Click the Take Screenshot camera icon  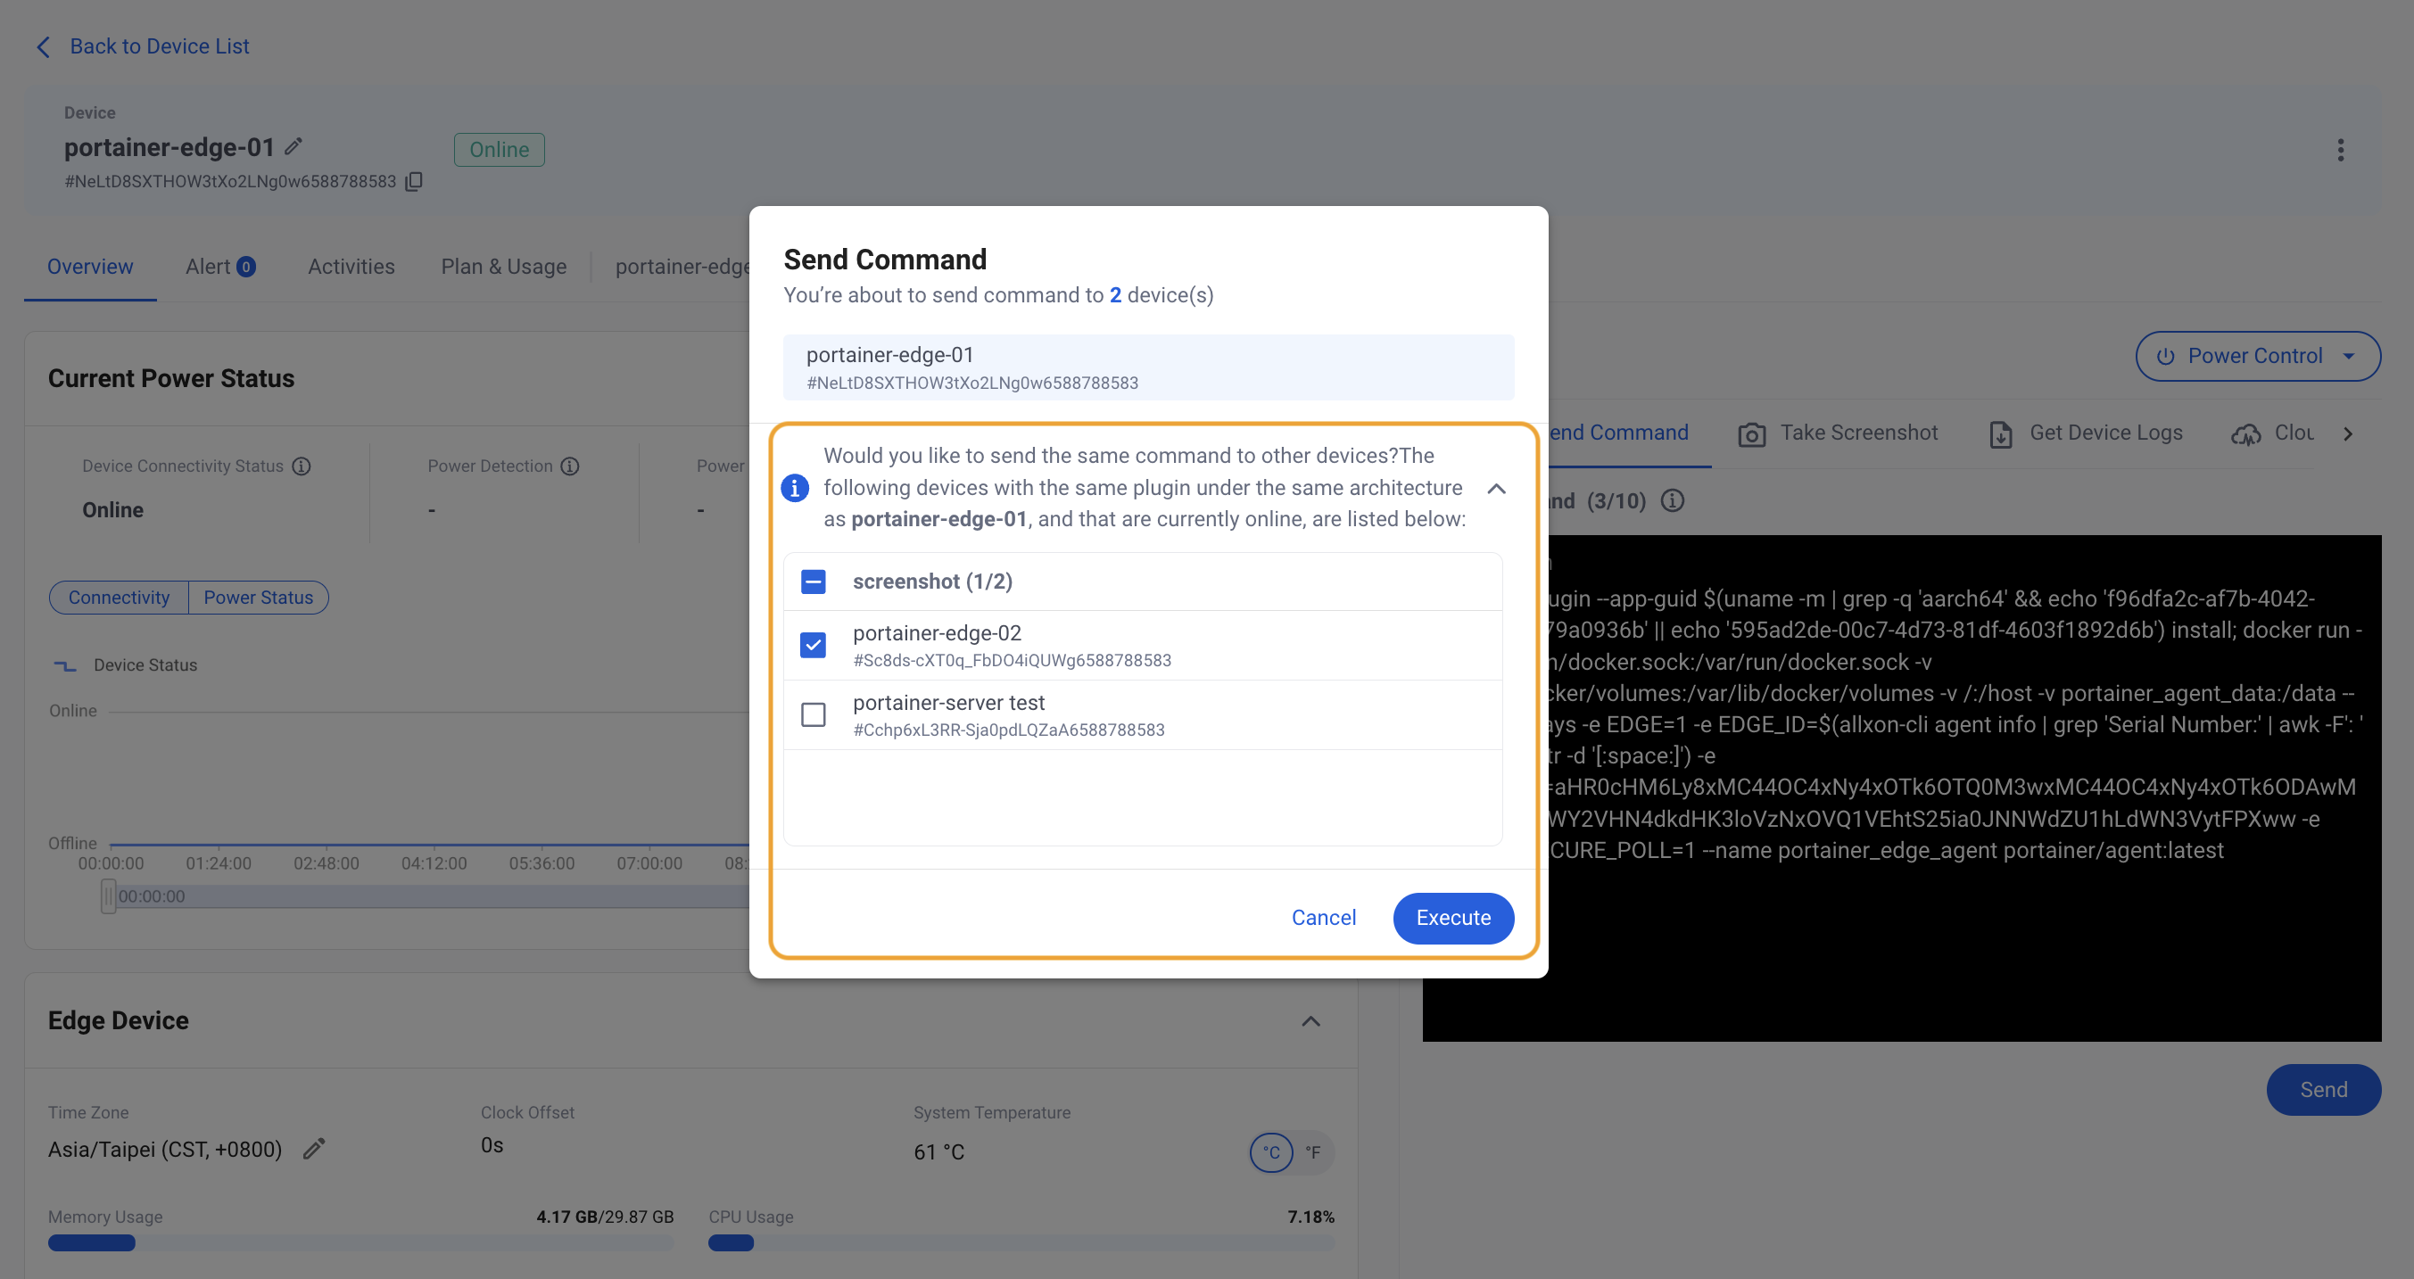pyautogui.click(x=1751, y=433)
